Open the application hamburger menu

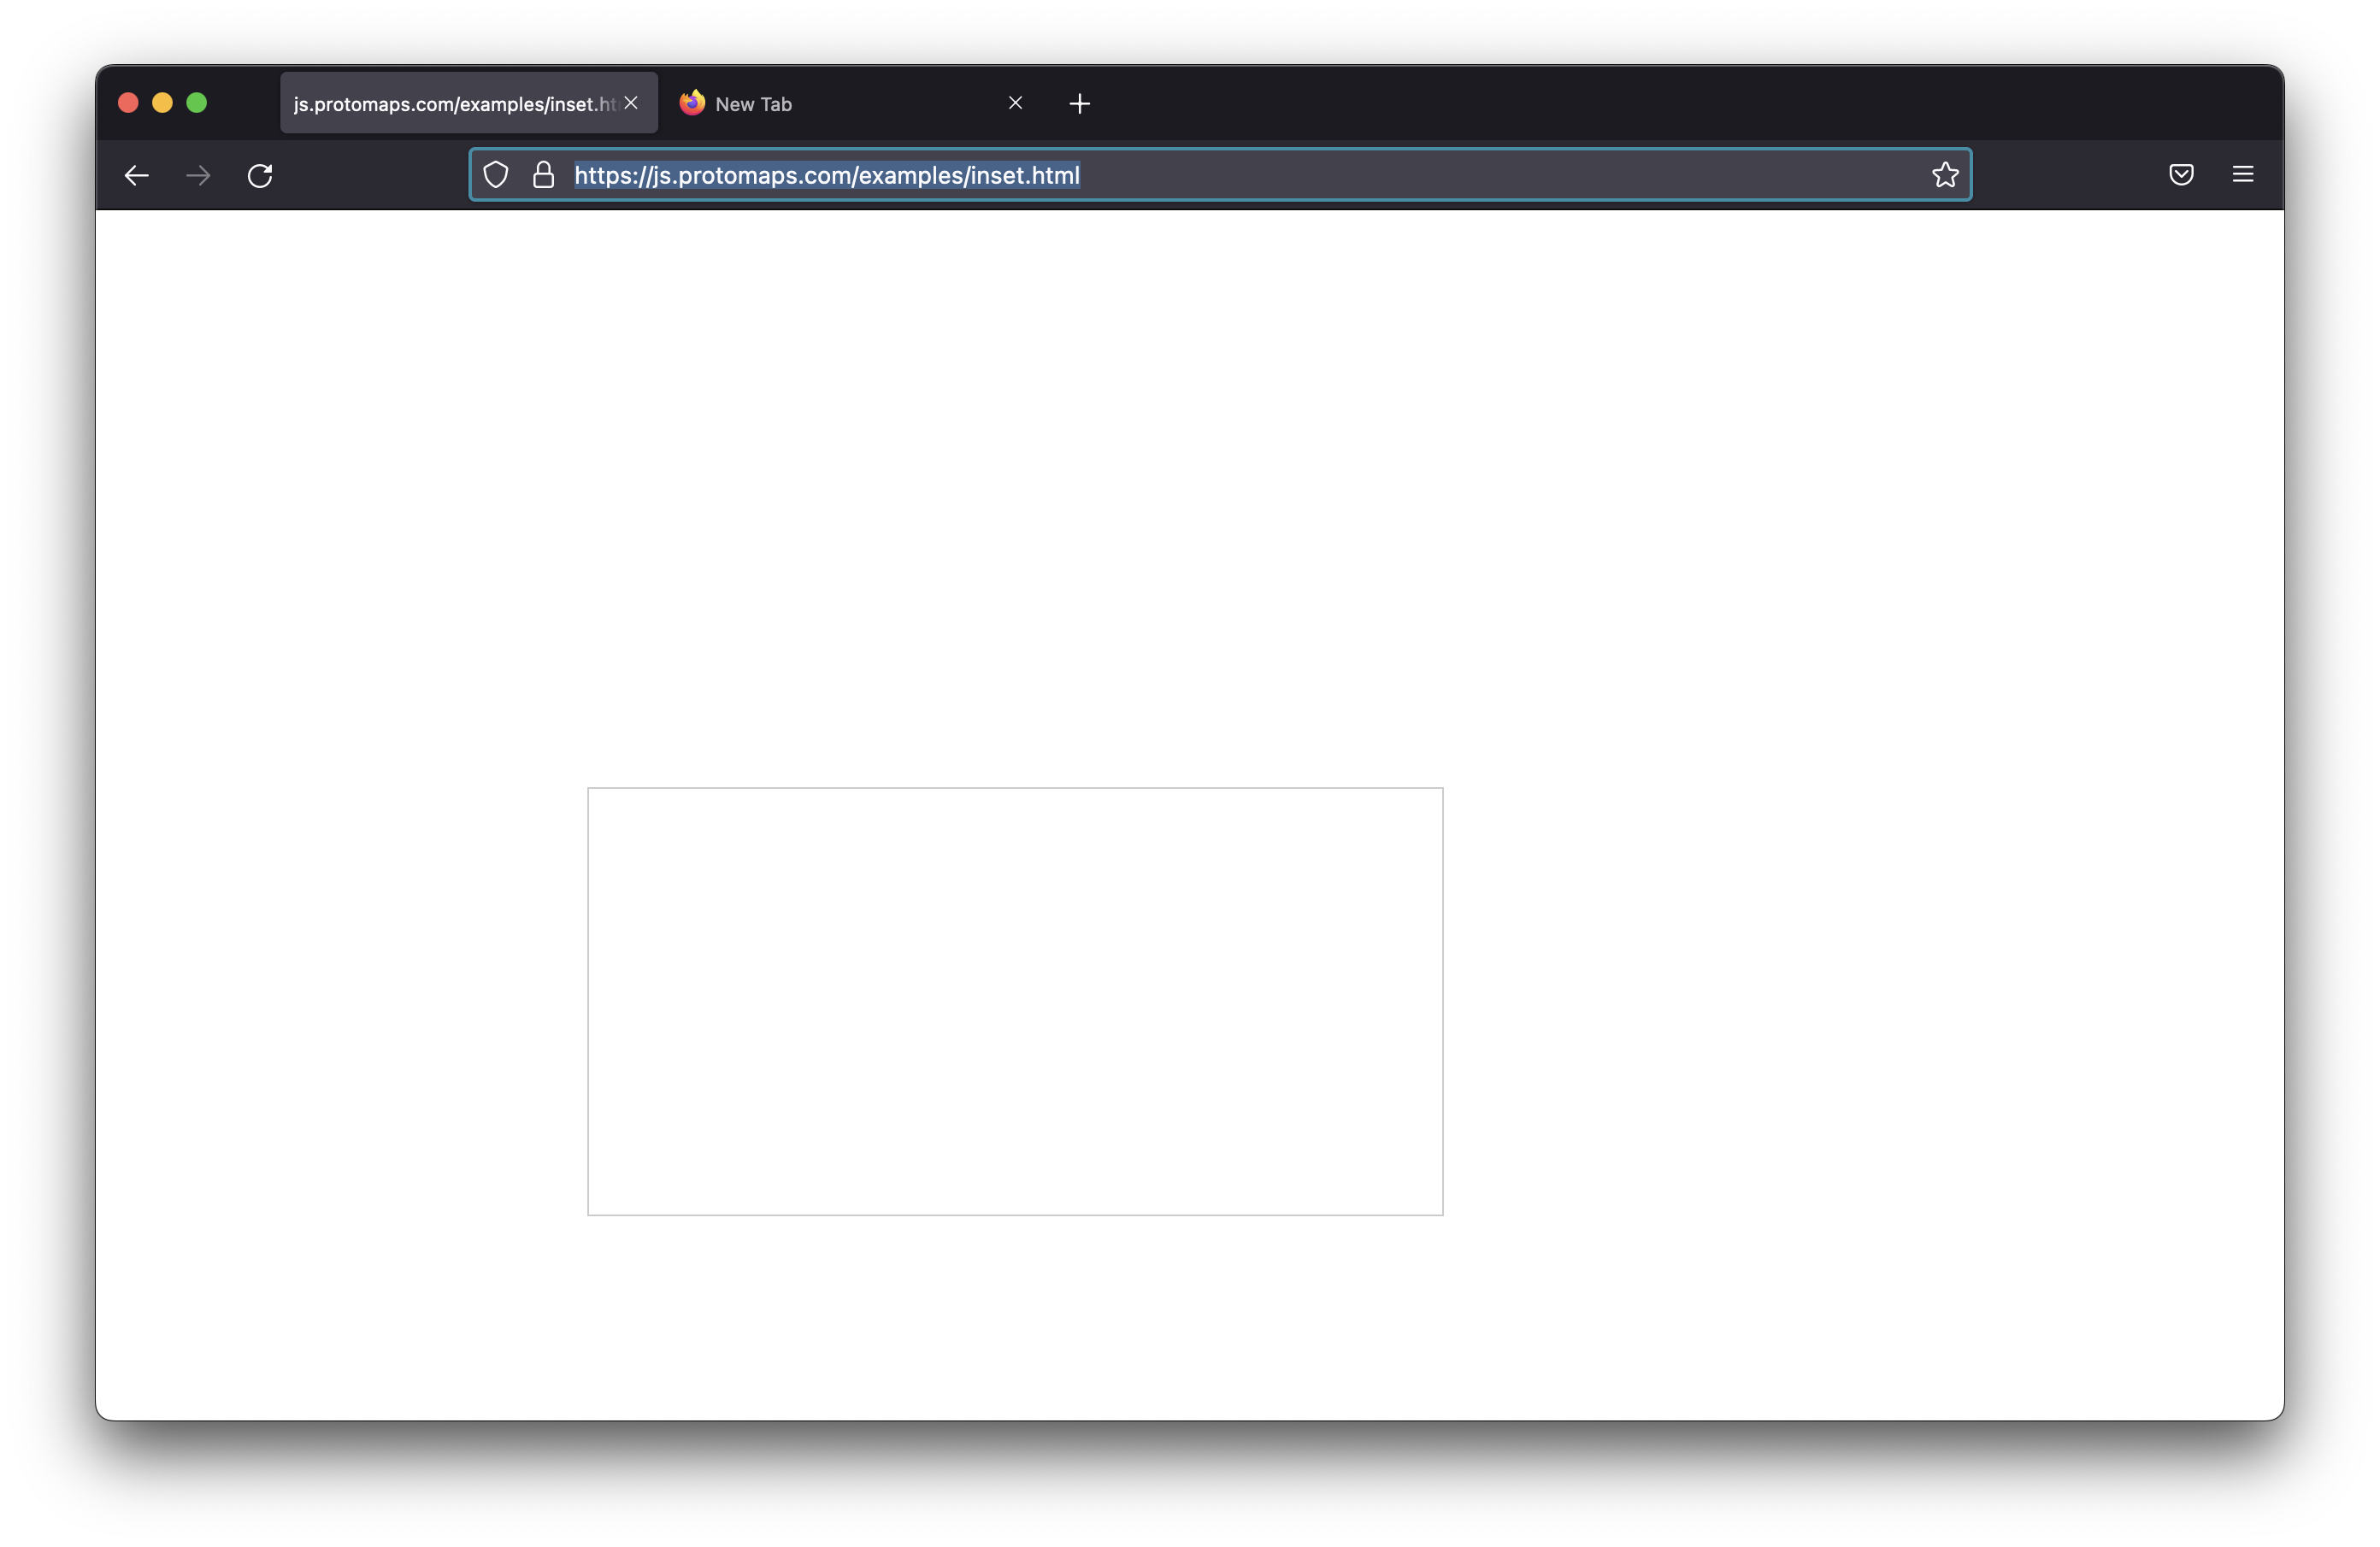[x=2243, y=175]
